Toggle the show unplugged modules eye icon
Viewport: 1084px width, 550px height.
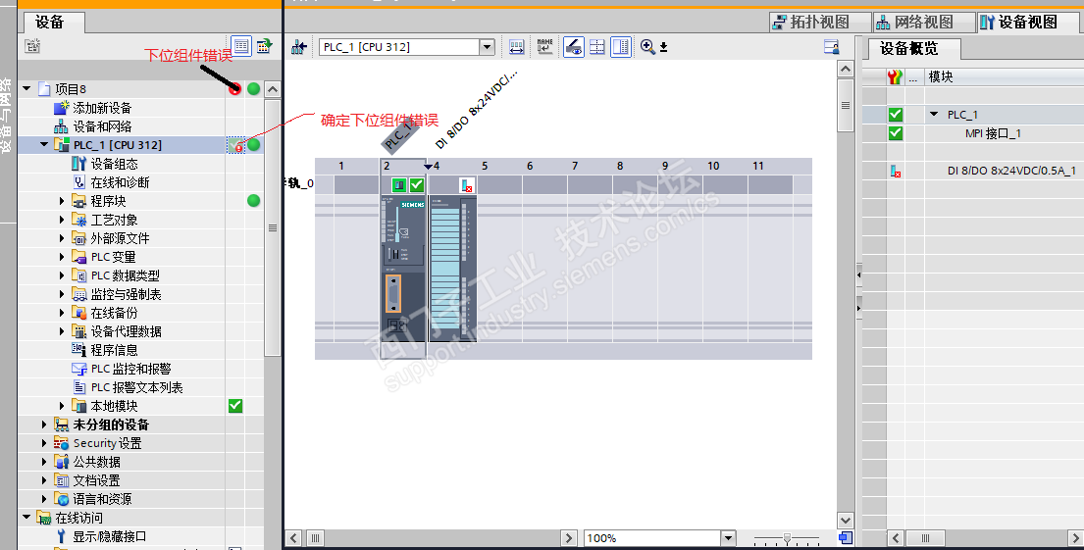point(574,47)
